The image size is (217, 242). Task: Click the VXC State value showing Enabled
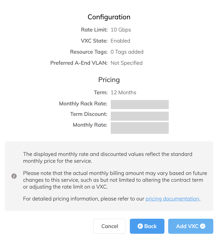pos(120,41)
